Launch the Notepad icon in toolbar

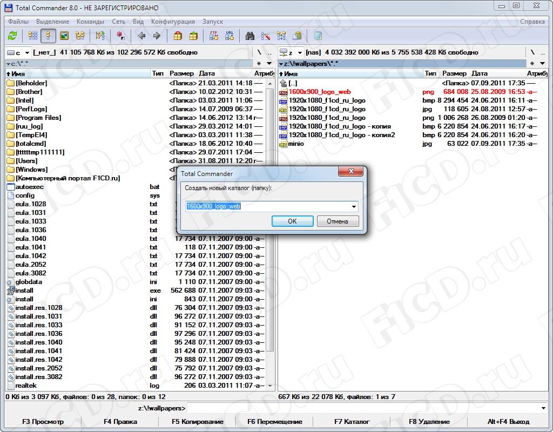pos(318,36)
